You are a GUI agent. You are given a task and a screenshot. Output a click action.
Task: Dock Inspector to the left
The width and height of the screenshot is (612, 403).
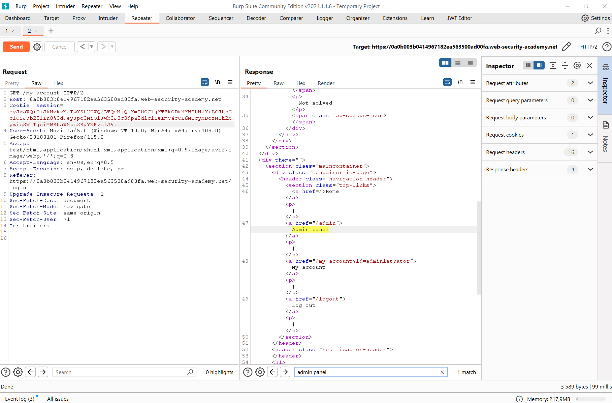click(528, 65)
